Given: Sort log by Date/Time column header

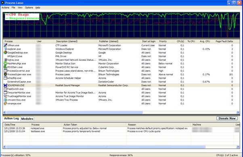Looking at the screenshot, I should 16,124.
